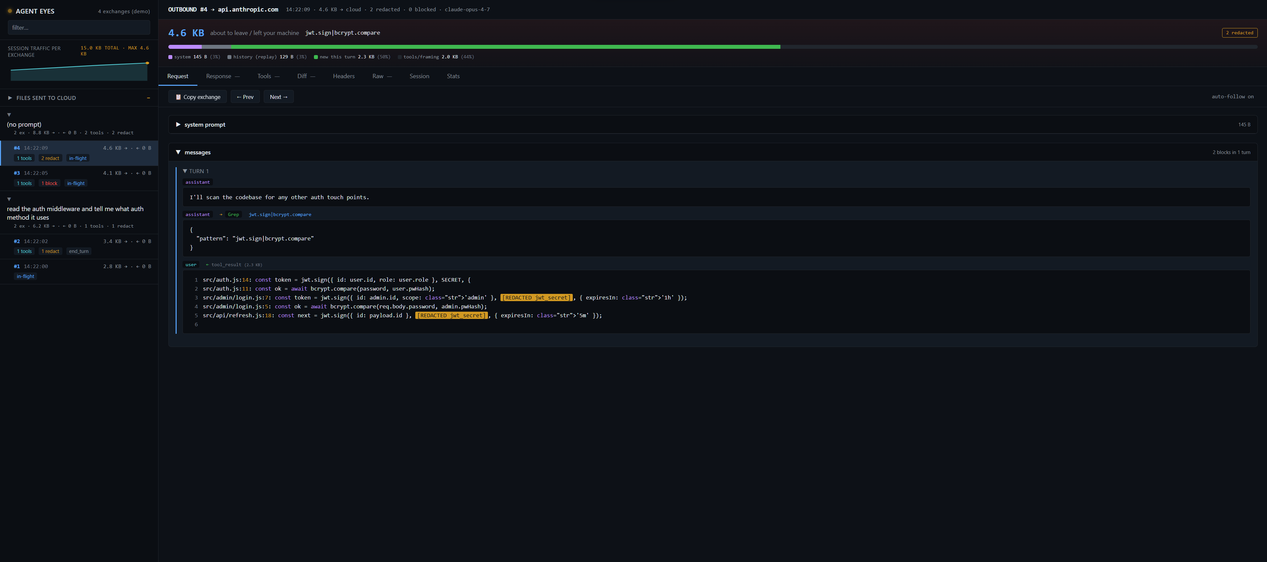Click the 4.6 KB size heading
1267x562 pixels.
click(186, 33)
